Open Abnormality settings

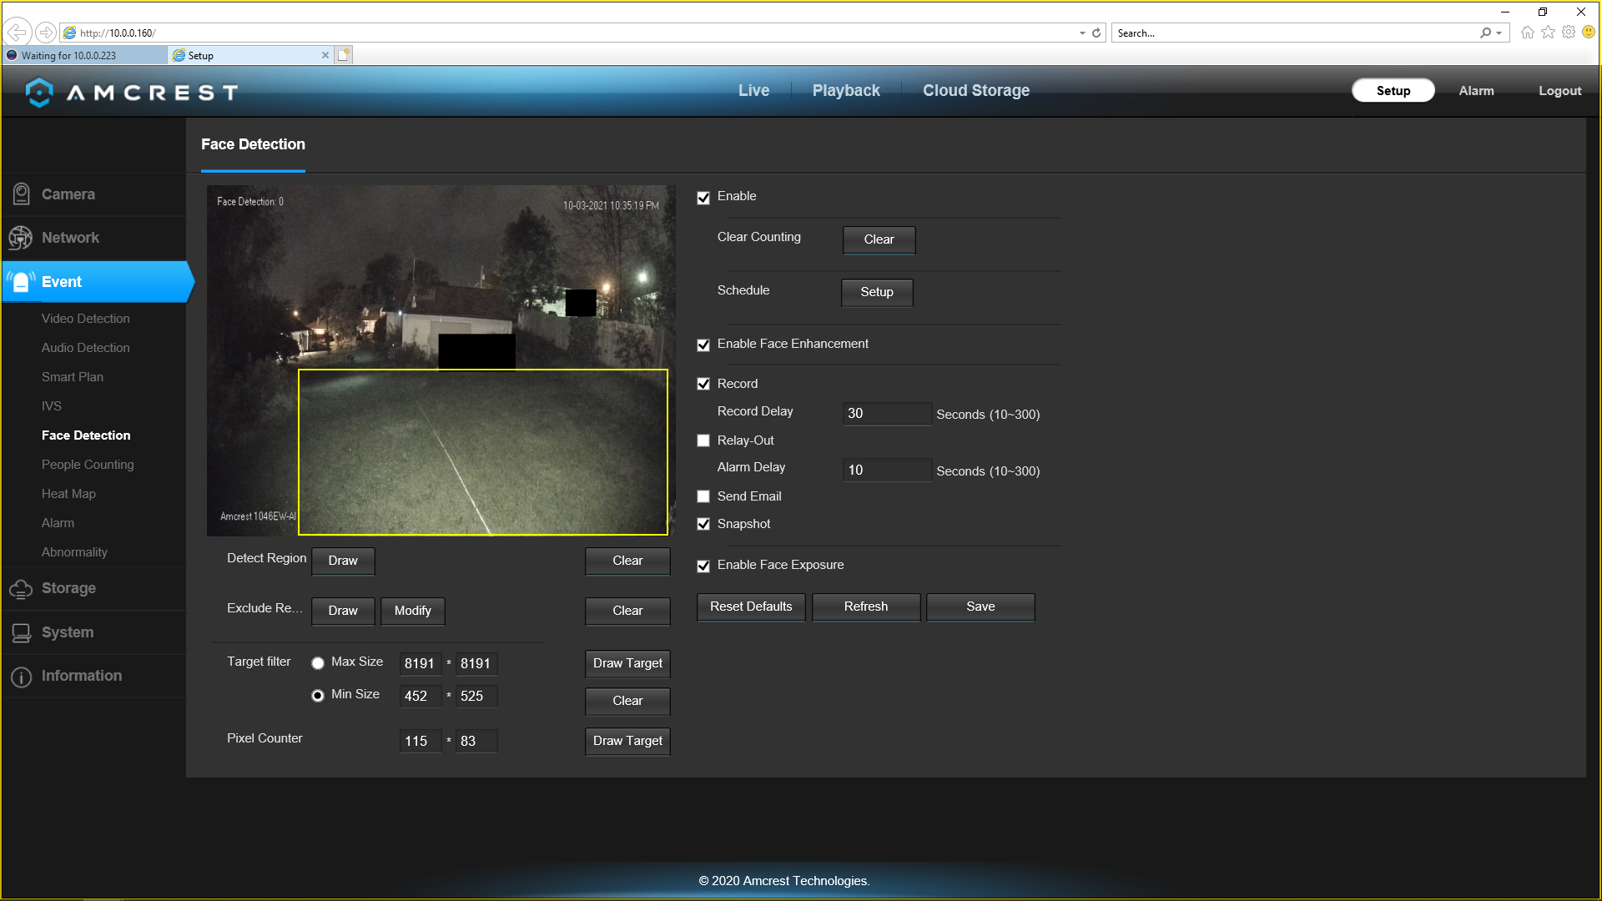pos(74,552)
